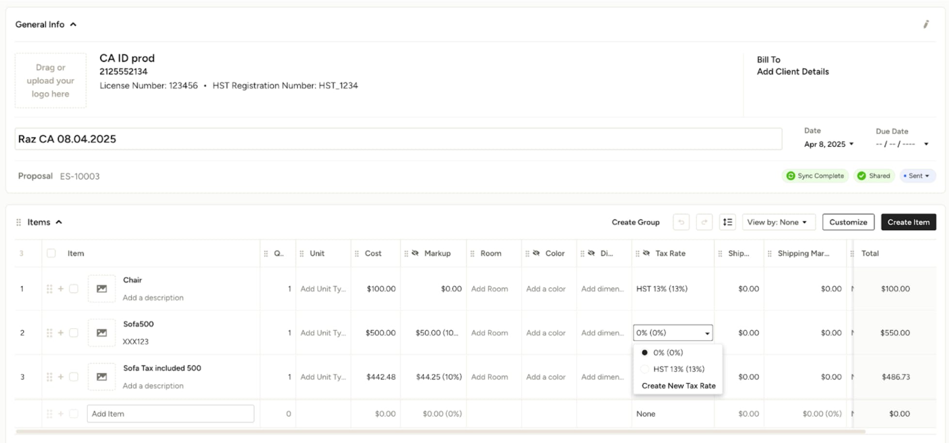Click grip handle of Q.. quantity column

click(x=266, y=253)
